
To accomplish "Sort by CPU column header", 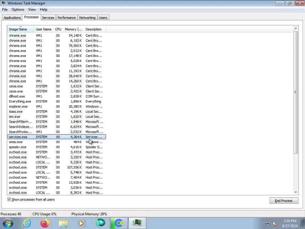I will click(58, 29).
